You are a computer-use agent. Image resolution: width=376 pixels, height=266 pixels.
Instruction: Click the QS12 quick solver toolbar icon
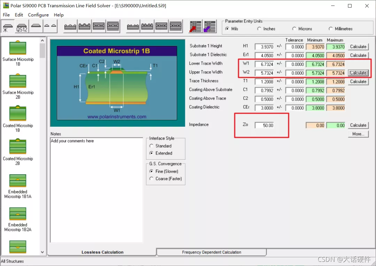(22, 26)
